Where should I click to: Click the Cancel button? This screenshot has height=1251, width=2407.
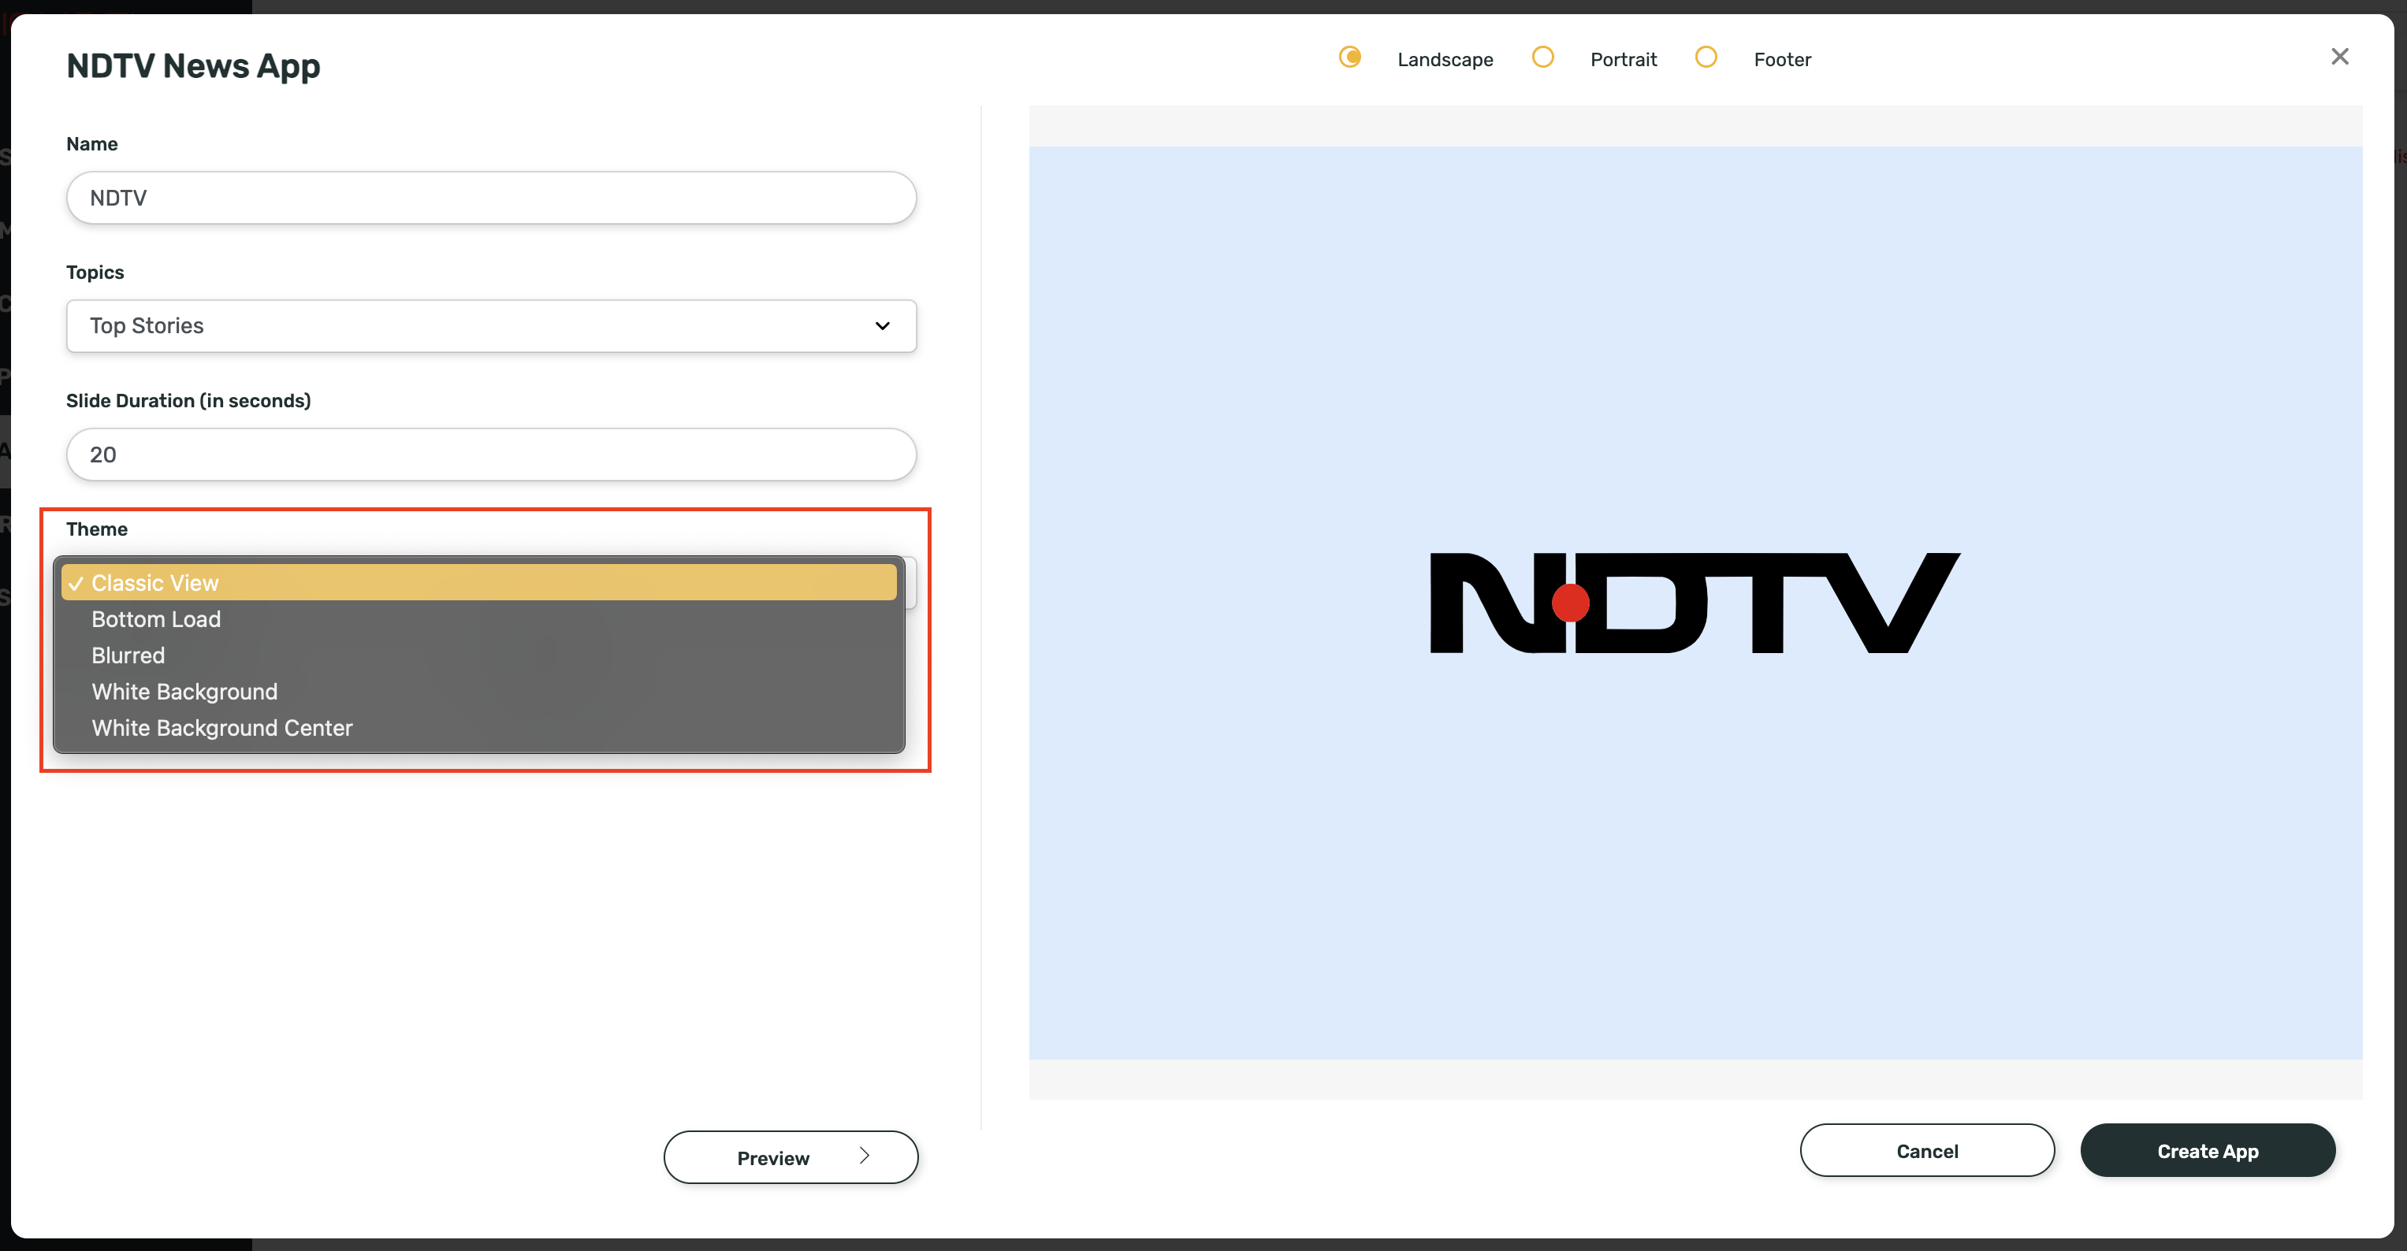[1927, 1150]
